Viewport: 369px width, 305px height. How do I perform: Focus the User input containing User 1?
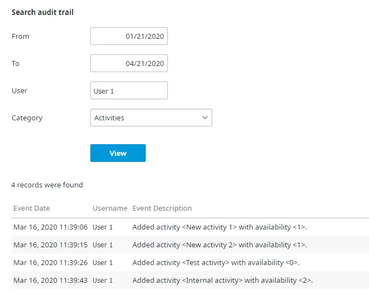pos(129,90)
